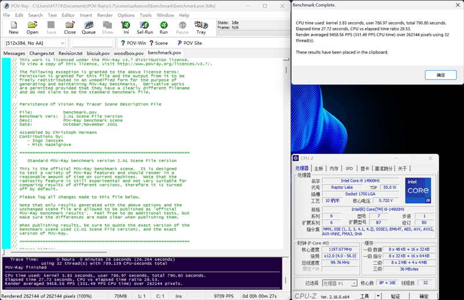Click the Tray toolbar icon
The image size is (464, 300).
click(x=201, y=27)
